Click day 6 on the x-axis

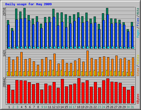click(30, 107)
